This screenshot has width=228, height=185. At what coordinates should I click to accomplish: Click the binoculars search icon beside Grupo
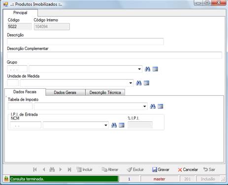[x=147, y=69]
